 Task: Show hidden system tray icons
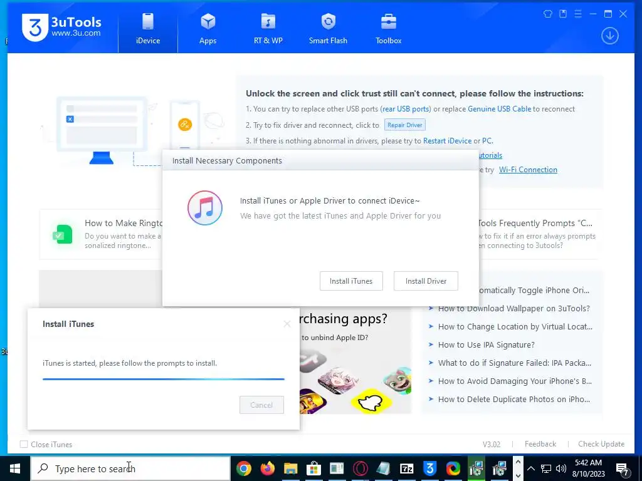[x=530, y=468]
